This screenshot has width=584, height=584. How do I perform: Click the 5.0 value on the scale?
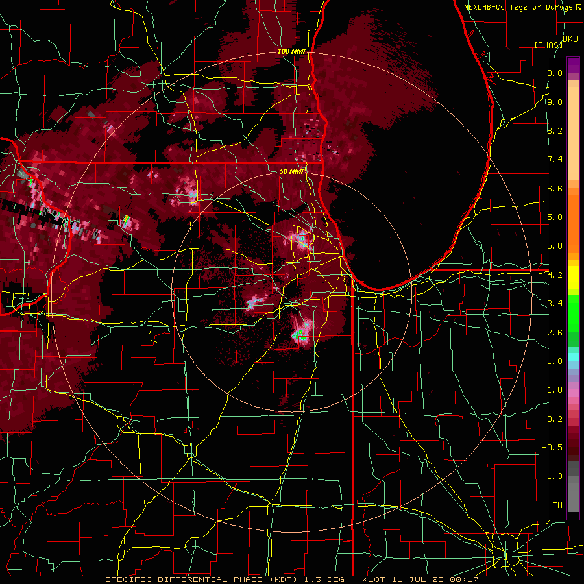pos(555,246)
